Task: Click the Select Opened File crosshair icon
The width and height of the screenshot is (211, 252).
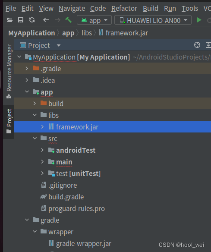Action: click(197, 45)
